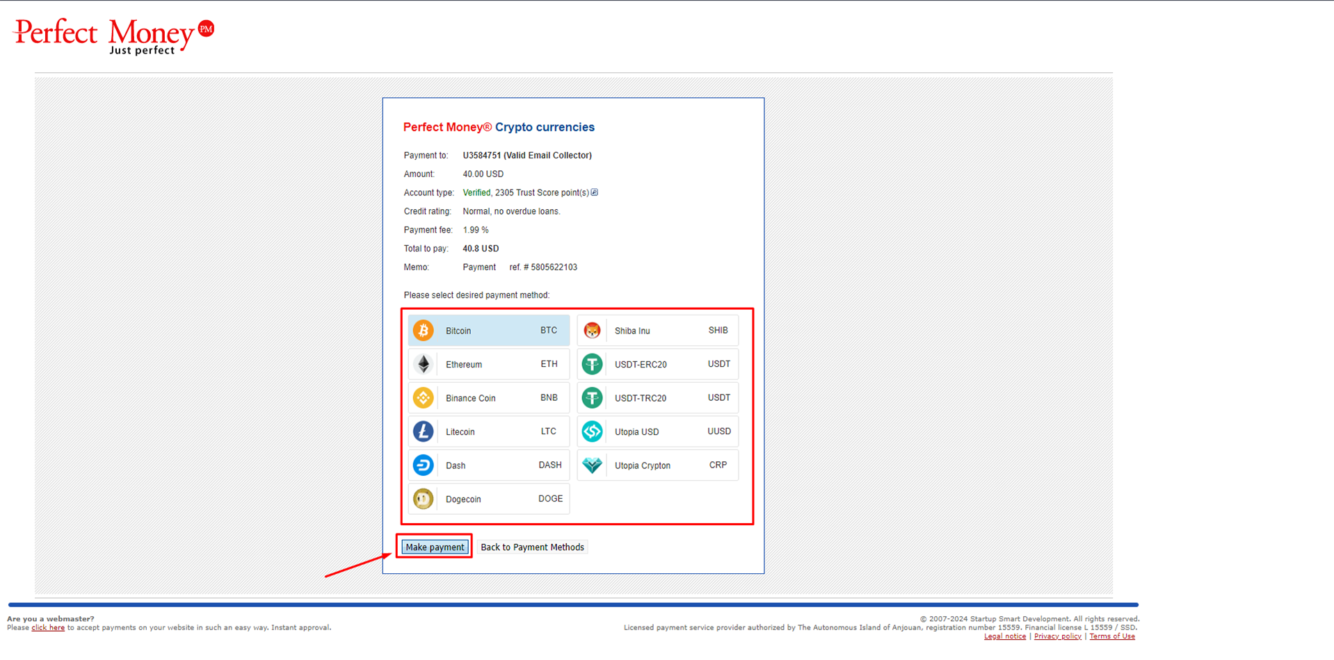The height and width of the screenshot is (660, 1334).
Task: Click the amount '40.00 USD'
Action: pyautogui.click(x=483, y=174)
